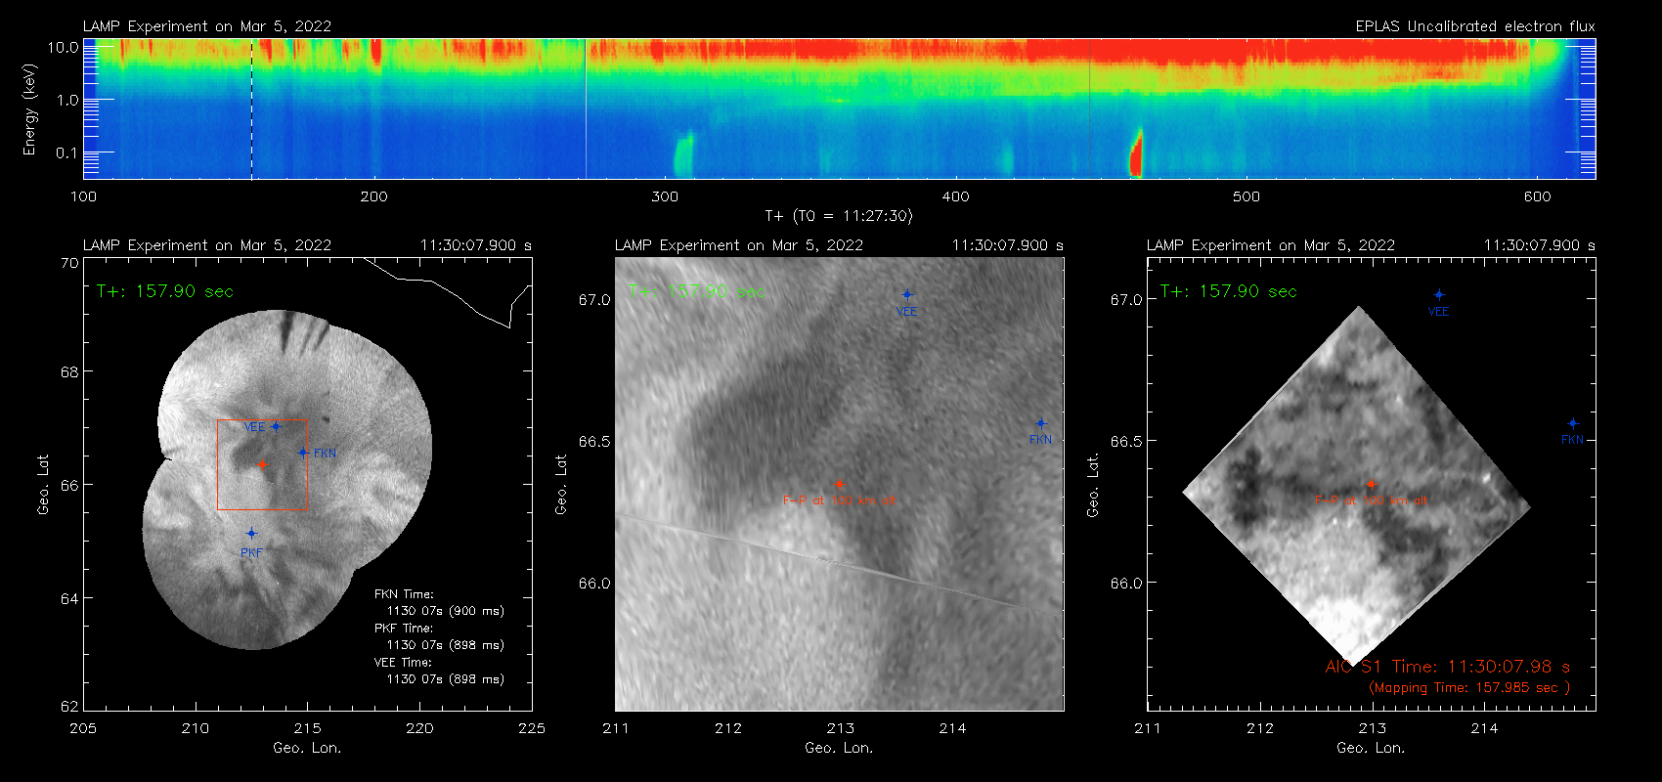
Task: Click the '1130 07s (900 ms)' value
Action: click(x=446, y=611)
